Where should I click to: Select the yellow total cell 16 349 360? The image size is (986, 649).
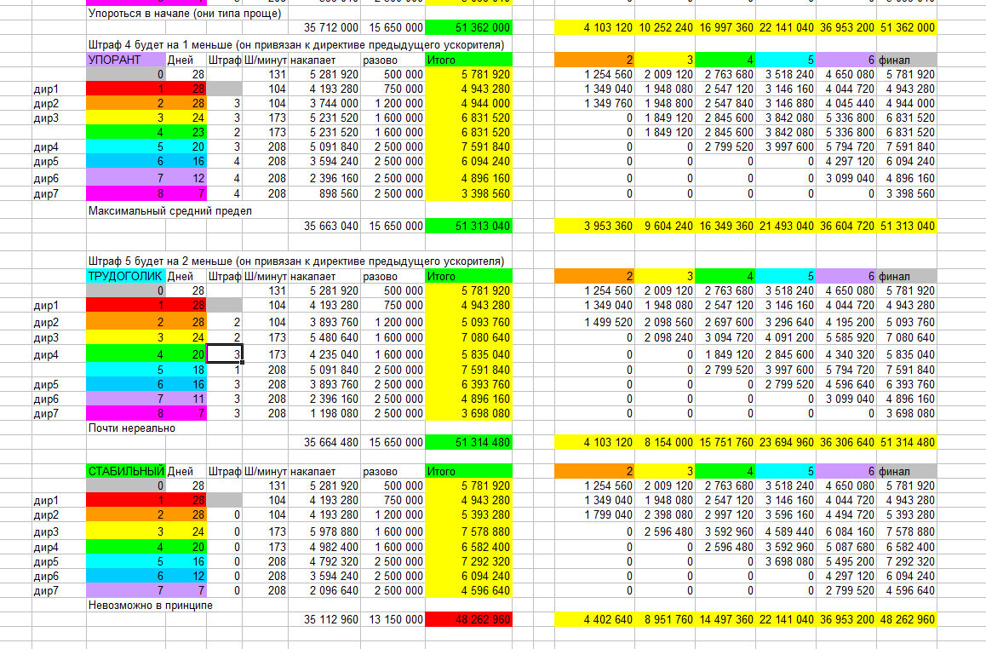pyautogui.click(x=725, y=226)
